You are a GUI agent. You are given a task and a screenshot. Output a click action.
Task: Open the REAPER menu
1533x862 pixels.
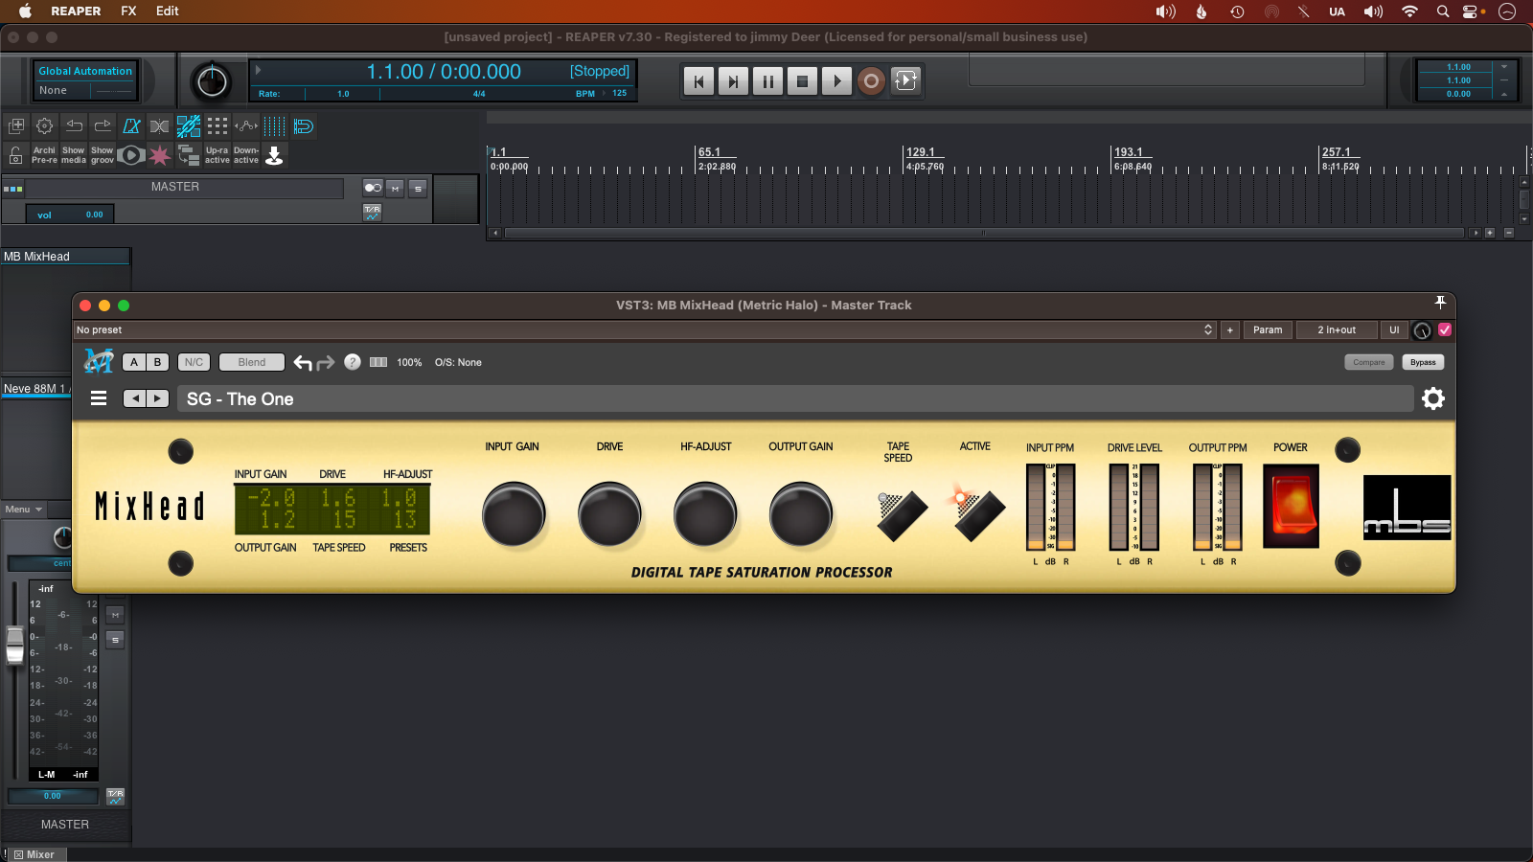[x=76, y=11]
